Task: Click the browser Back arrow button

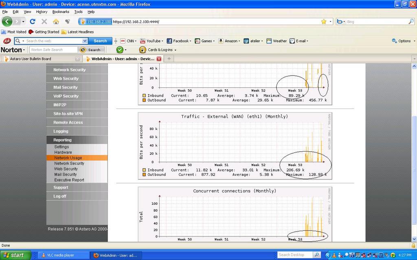Action: pyautogui.click(x=7, y=22)
